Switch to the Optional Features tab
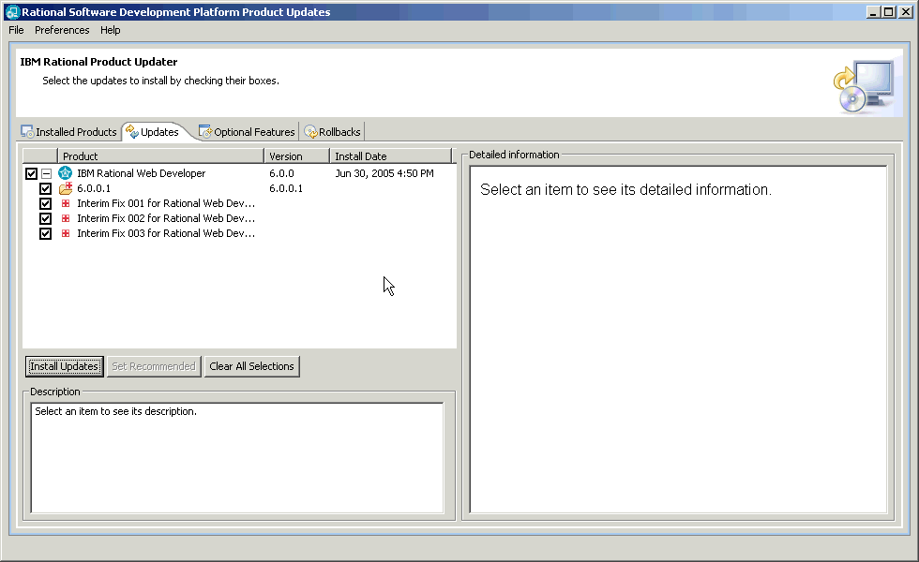The image size is (919, 562). [247, 132]
